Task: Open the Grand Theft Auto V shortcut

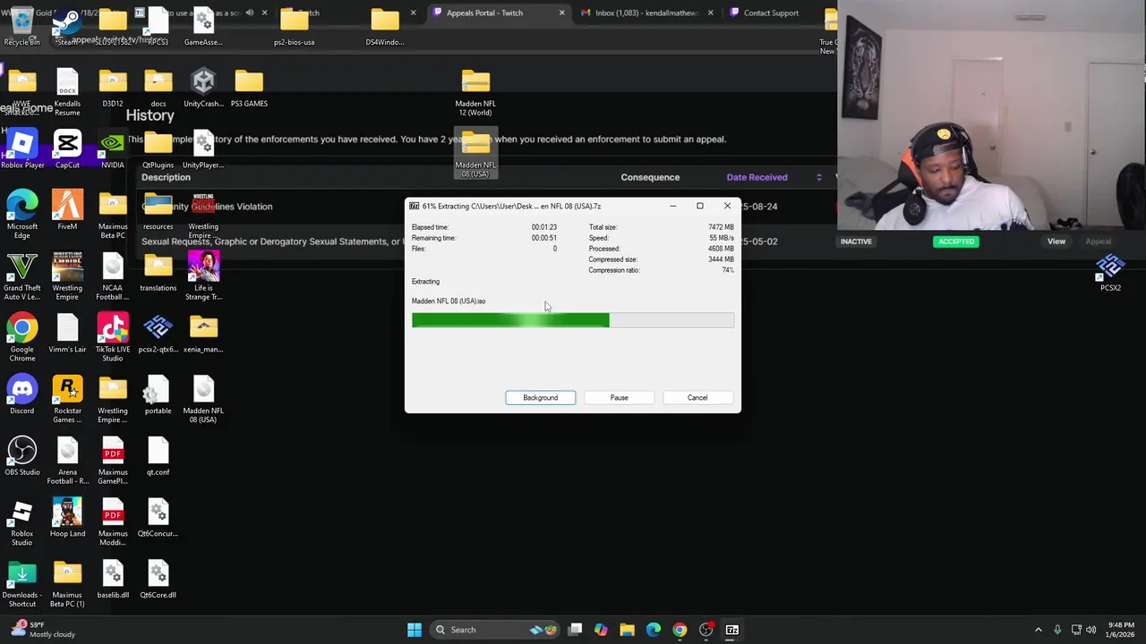Action: coord(21,277)
